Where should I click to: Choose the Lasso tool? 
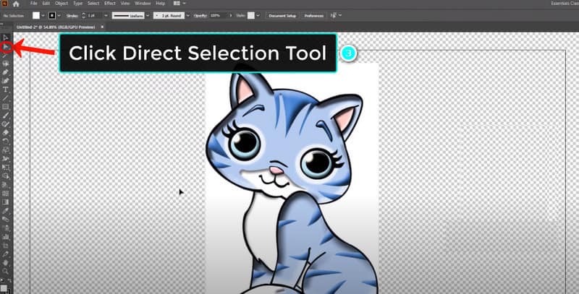click(x=6, y=64)
